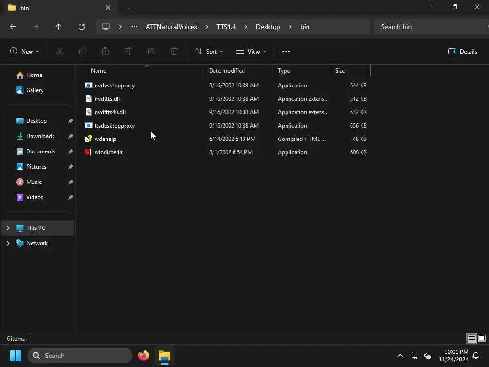
Task: Click the monitor icon in address bar
Action: (x=106, y=27)
